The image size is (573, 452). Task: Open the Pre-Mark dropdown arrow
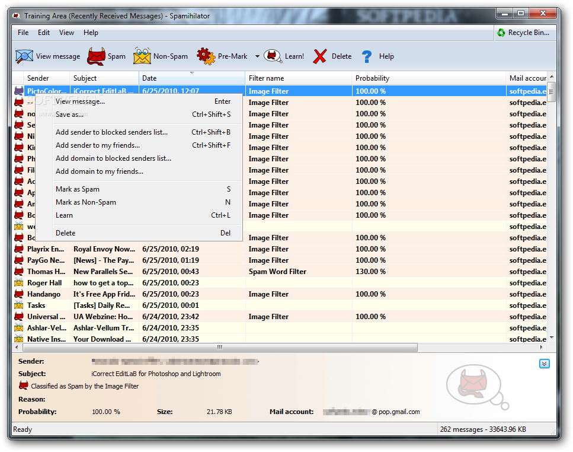click(x=257, y=56)
